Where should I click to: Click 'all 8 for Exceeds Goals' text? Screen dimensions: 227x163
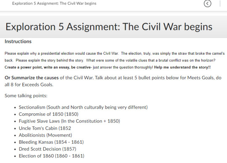(x=29, y=85)
